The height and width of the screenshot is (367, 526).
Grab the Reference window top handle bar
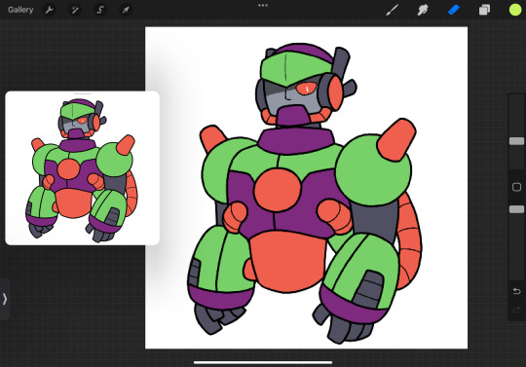point(82,93)
